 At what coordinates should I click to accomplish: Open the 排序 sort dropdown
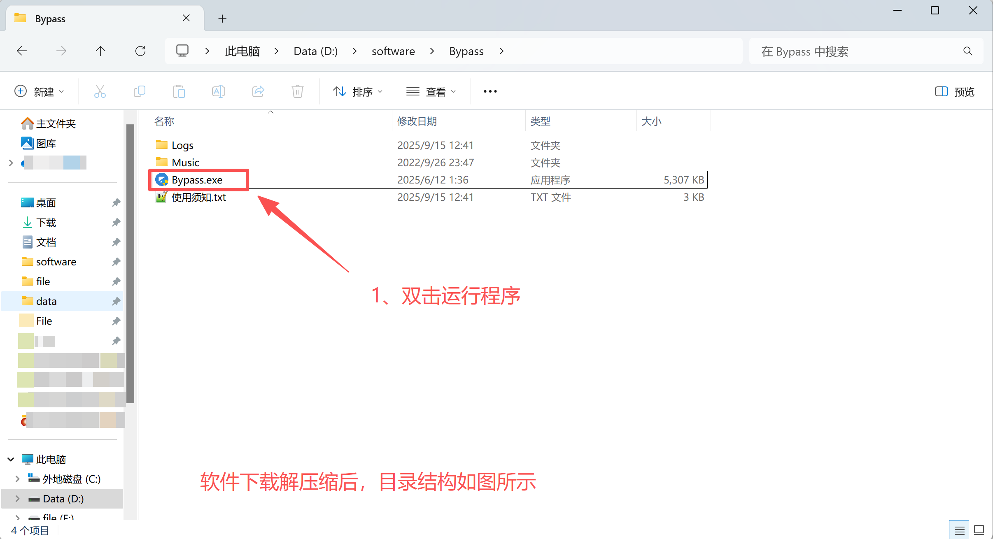click(x=358, y=91)
